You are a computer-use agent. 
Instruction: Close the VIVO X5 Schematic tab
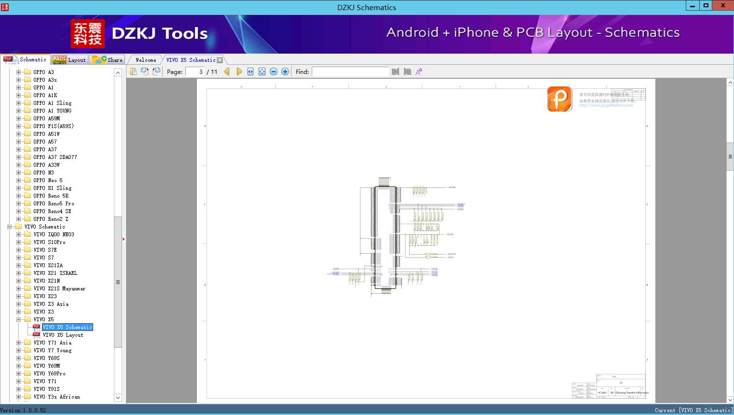point(220,60)
